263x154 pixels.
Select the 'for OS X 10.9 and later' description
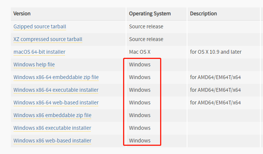tap(216, 52)
